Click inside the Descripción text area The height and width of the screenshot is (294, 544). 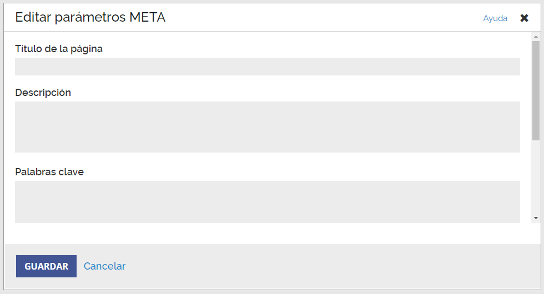267,126
